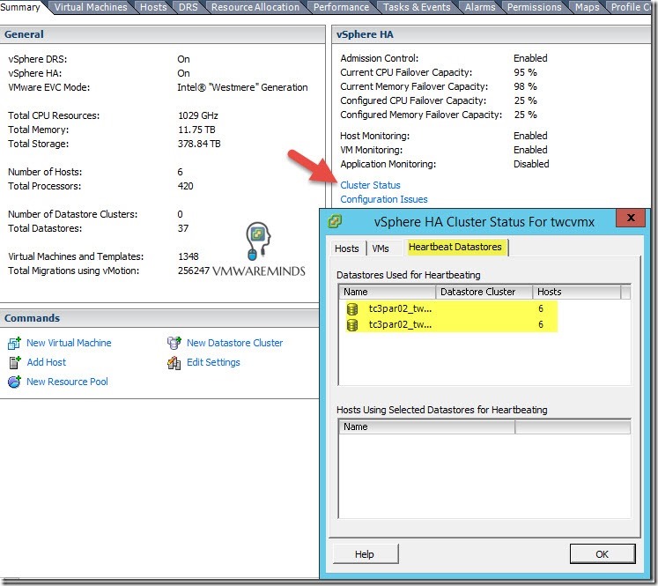Open the Virtual Machines tab
The height and width of the screenshot is (586, 658).
[x=91, y=7]
